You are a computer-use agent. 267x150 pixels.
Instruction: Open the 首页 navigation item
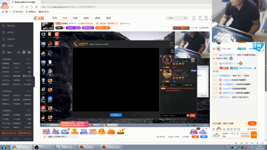(x=55, y=18)
